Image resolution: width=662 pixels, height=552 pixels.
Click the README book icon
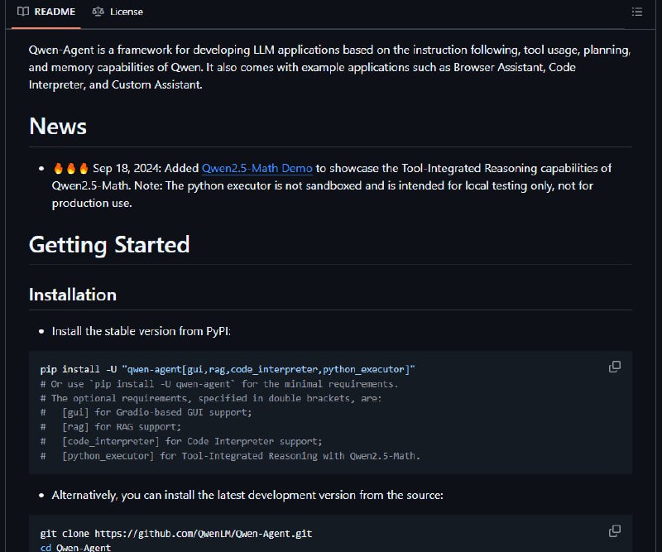pyautogui.click(x=23, y=12)
